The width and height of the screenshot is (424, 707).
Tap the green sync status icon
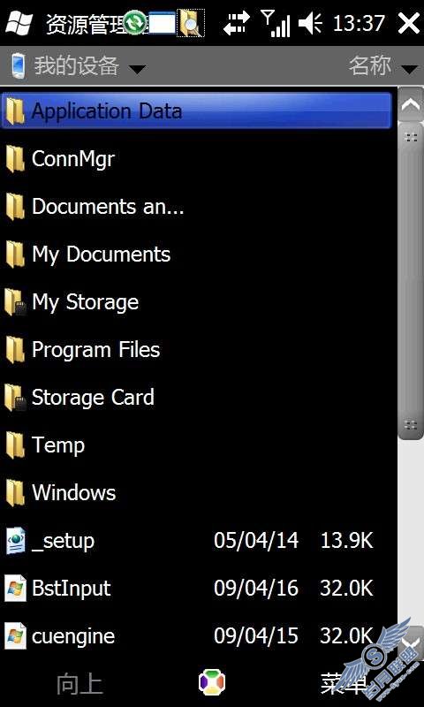pyautogui.click(x=135, y=23)
